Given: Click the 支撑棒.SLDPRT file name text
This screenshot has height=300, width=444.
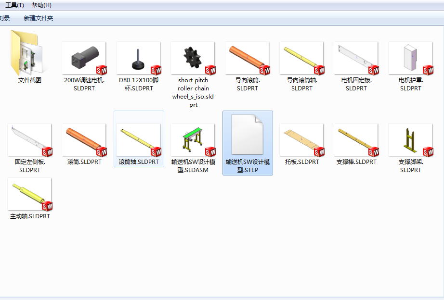Looking at the screenshot, I should point(356,162).
